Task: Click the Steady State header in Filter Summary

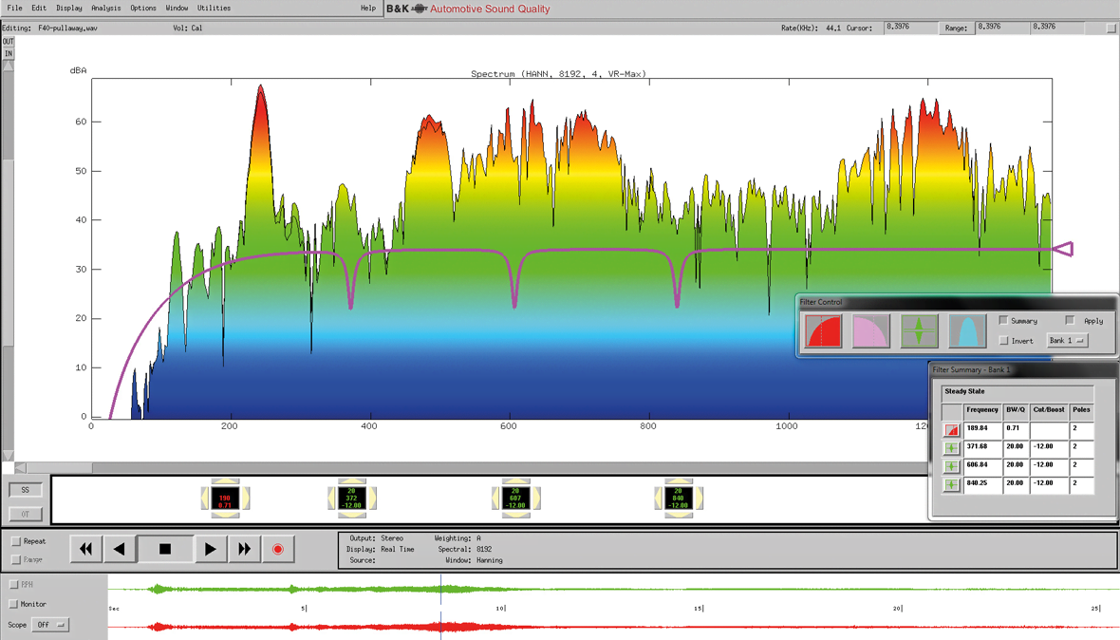Action: click(1017, 392)
